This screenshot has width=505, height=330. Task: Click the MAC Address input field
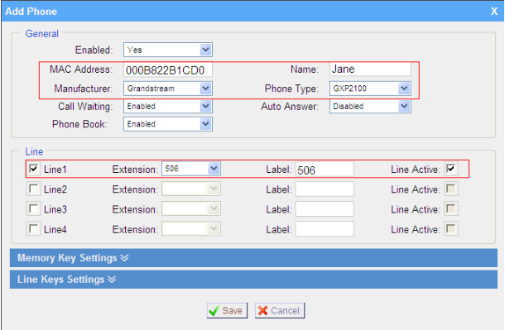click(x=168, y=69)
